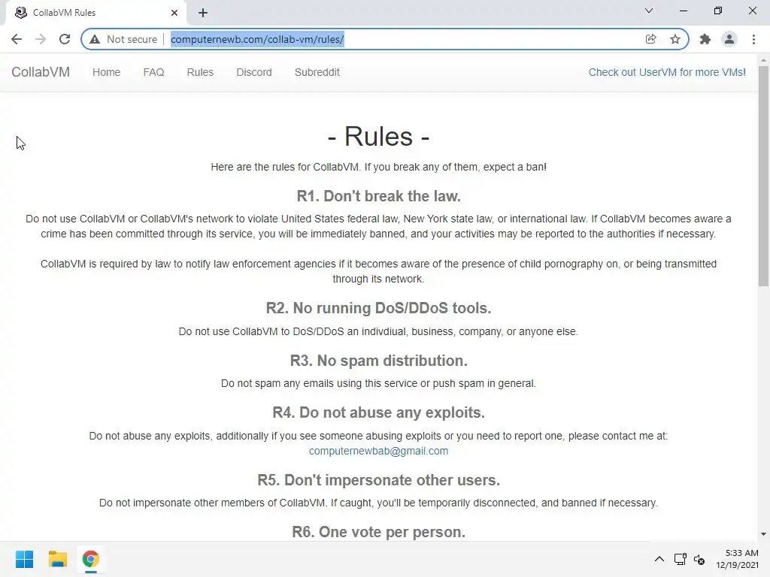Click the network status tray icon
Screen dimensions: 770x577
point(680,559)
